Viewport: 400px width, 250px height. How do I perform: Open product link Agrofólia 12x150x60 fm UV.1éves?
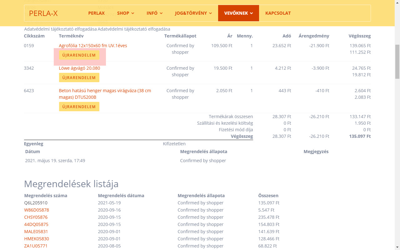[x=93, y=46]
